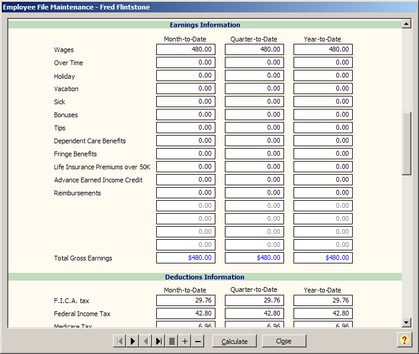Add a new record with plus icon

(185, 341)
